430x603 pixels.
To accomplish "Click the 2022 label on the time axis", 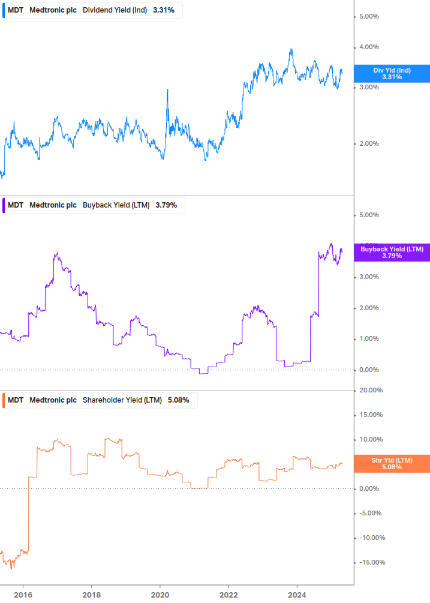I will [228, 595].
